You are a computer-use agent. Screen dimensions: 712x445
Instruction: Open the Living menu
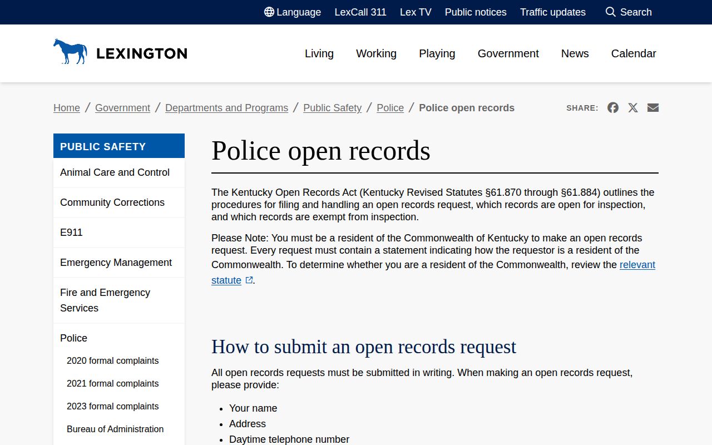[x=319, y=53]
